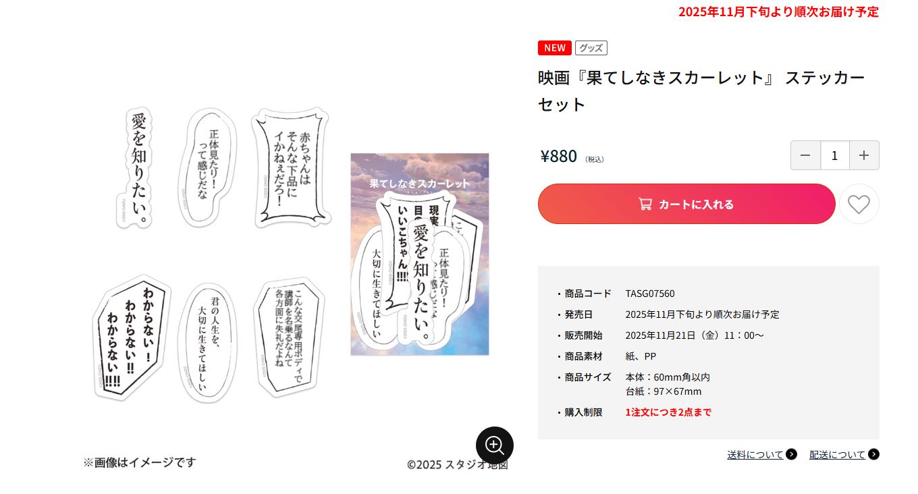Increase quantity with the plus button
918x494 pixels.
point(864,155)
